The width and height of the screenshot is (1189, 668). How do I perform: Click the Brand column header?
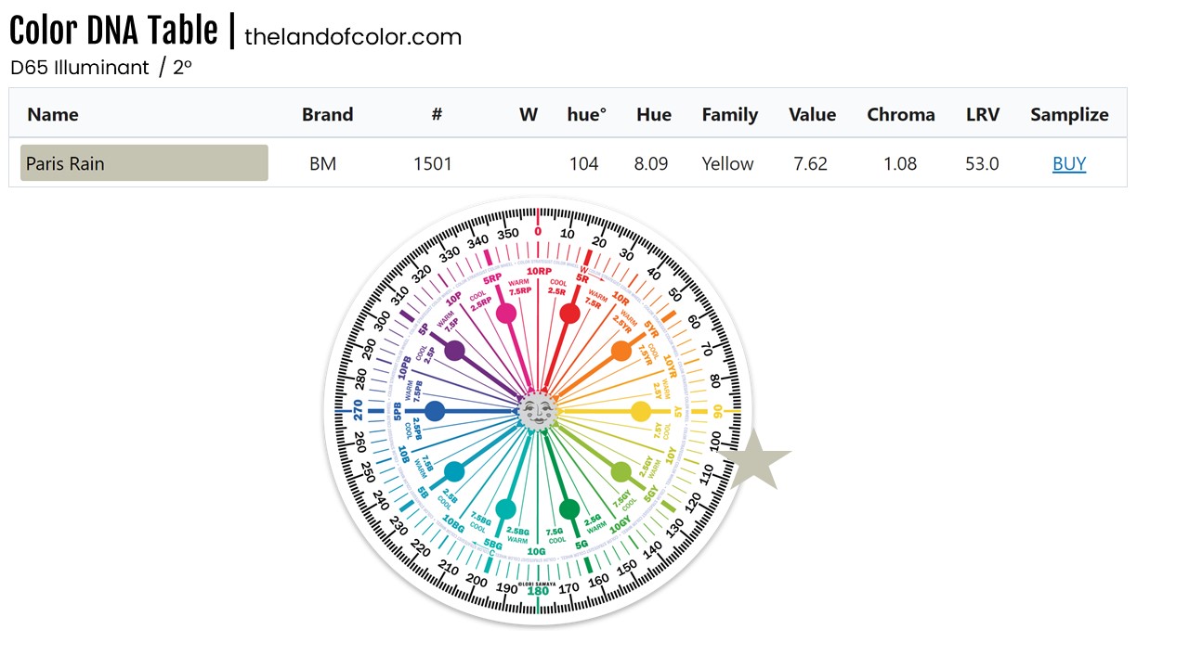point(327,115)
